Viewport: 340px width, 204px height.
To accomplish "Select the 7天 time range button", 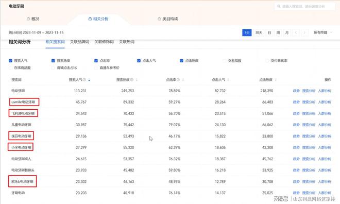I will [247, 32].
